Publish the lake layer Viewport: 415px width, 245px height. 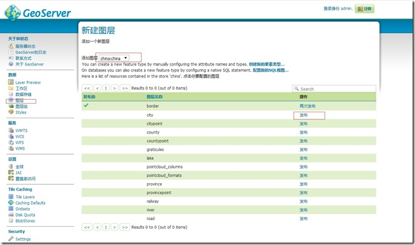pos(304,158)
